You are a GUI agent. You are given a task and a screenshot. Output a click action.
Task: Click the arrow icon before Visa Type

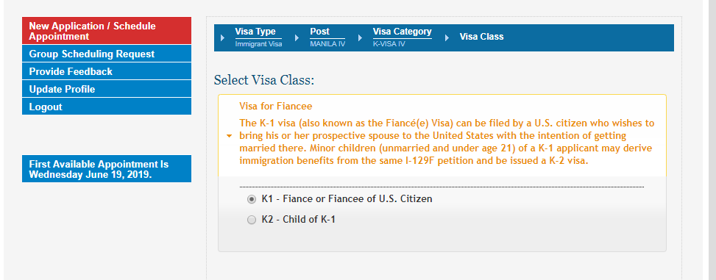[x=222, y=38]
